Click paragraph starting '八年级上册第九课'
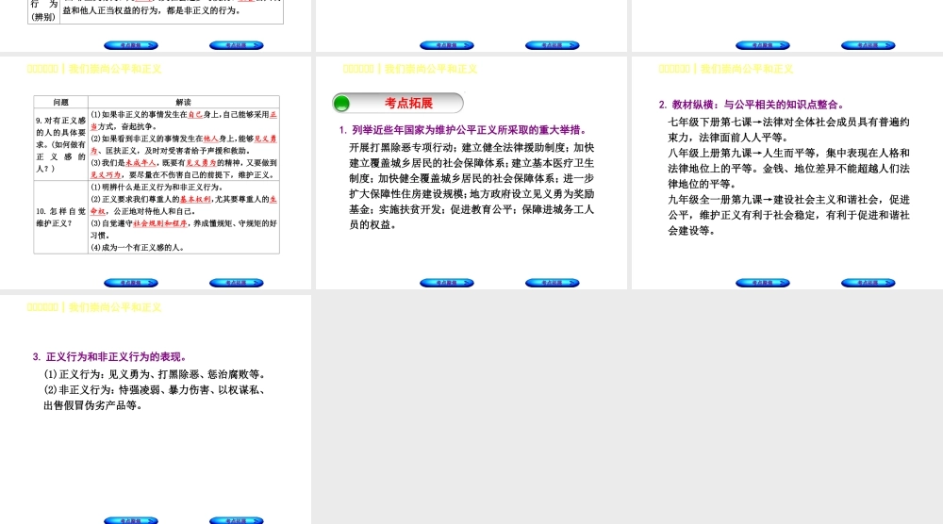Screen dimensions: 943x524 coord(788,169)
